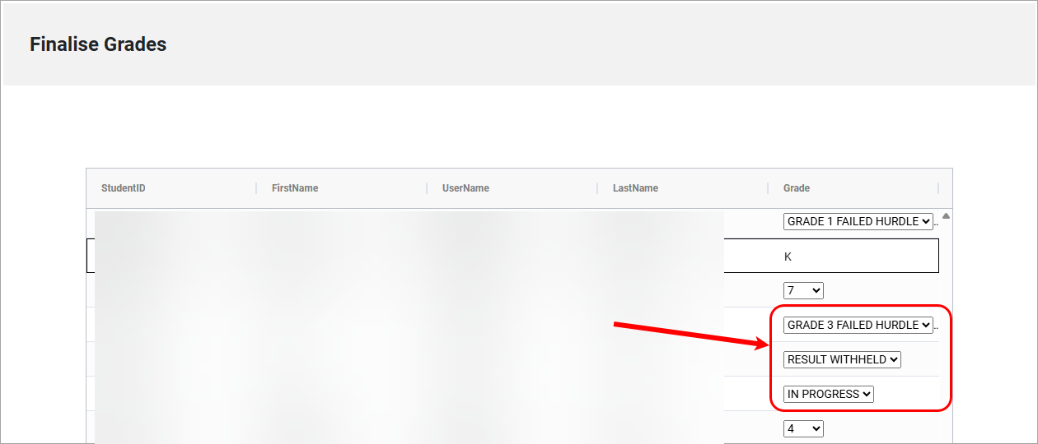Click the Finalise Grades page heading
This screenshot has width=1038, height=444.
click(x=98, y=44)
